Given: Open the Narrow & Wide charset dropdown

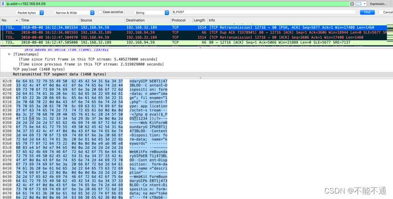Looking at the screenshot, I should (74, 13).
